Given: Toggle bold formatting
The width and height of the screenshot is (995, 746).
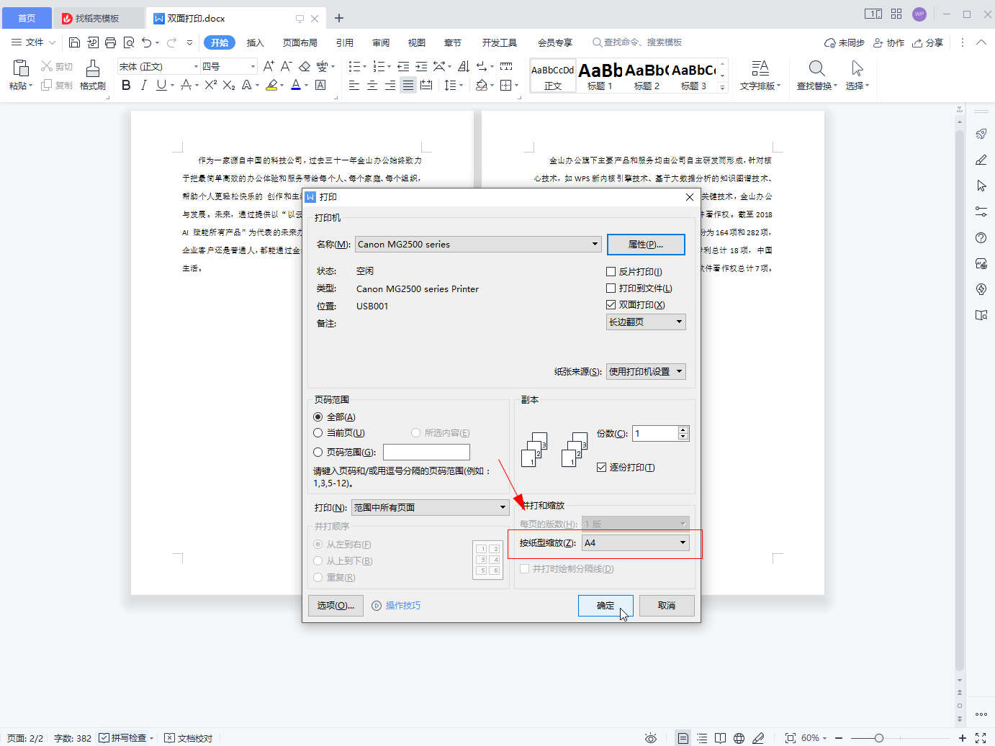Looking at the screenshot, I should (126, 85).
